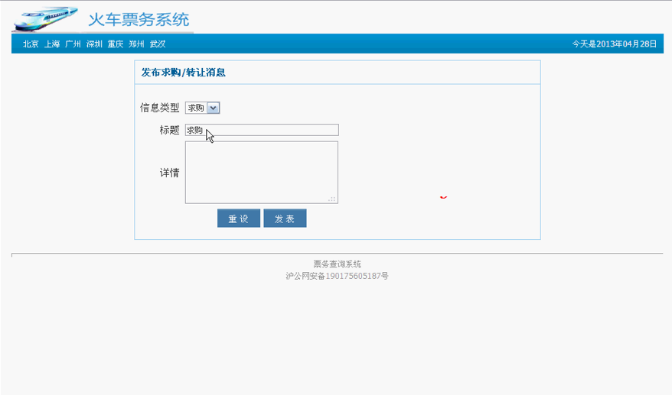Click into the 详情 textarea

(262, 173)
